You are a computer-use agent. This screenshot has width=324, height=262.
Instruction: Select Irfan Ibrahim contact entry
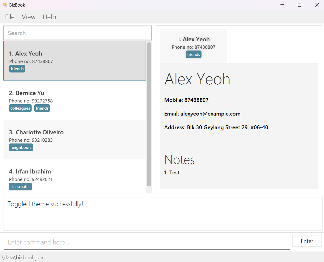coord(75,176)
